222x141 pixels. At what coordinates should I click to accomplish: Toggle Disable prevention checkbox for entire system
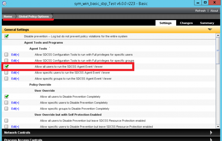[x=6, y=36]
